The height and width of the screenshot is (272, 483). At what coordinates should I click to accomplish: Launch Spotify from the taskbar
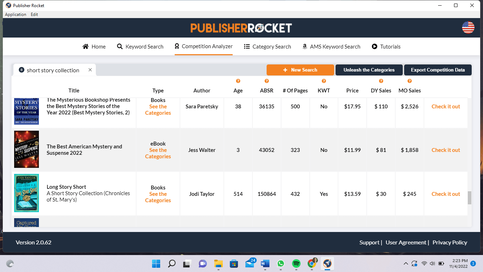pyautogui.click(x=296, y=263)
